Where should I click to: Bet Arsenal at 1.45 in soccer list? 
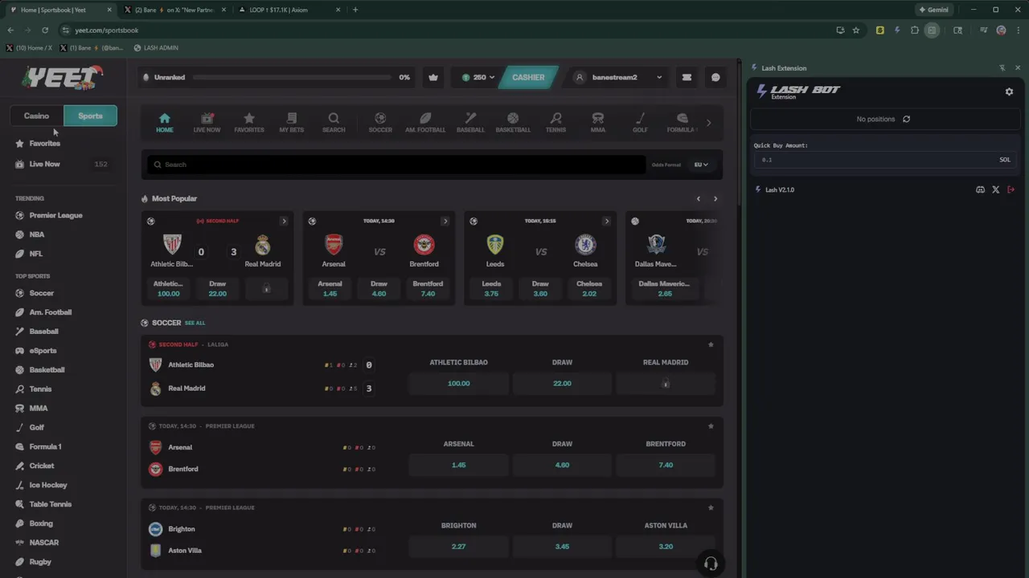(458, 465)
